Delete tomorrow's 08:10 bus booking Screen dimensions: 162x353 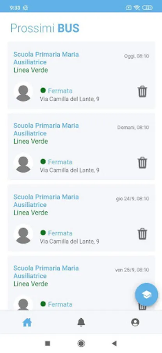pos(142,163)
